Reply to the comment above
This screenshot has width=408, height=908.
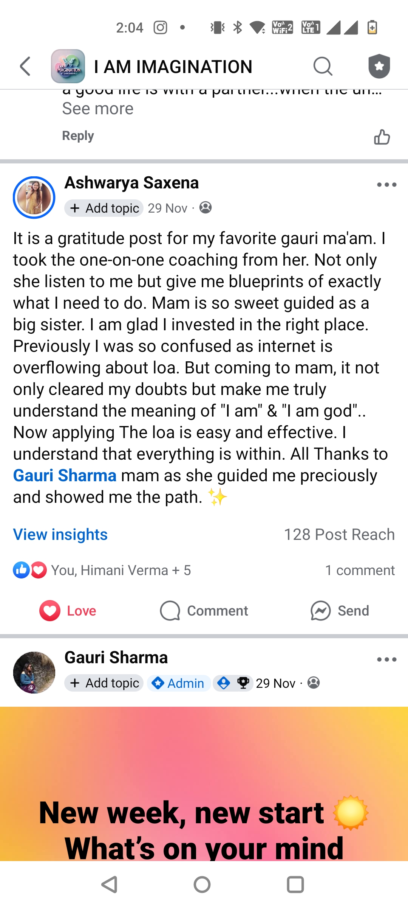(x=78, y=135)
